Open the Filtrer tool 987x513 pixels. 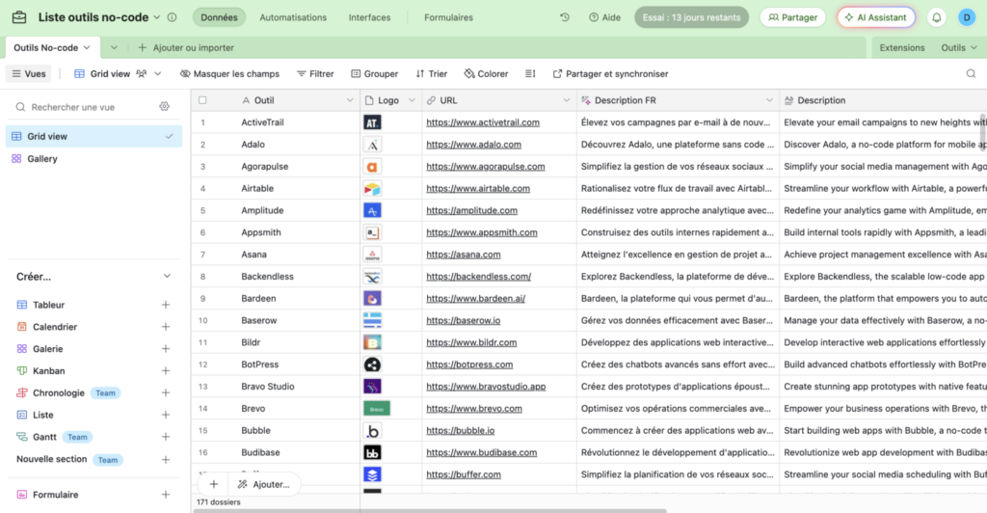315,73
